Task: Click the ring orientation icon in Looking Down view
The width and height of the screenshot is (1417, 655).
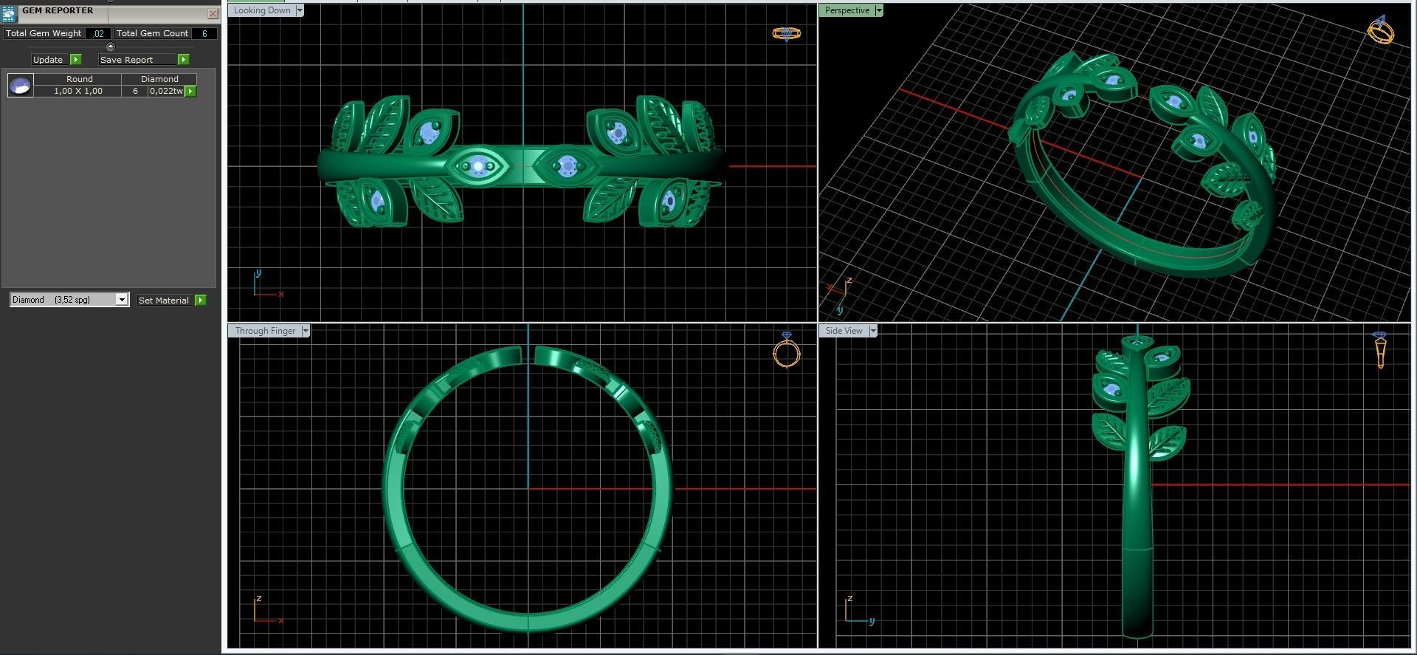Action: pos(786,33)
